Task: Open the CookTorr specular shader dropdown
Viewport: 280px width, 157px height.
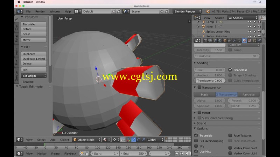Action: 244,45
